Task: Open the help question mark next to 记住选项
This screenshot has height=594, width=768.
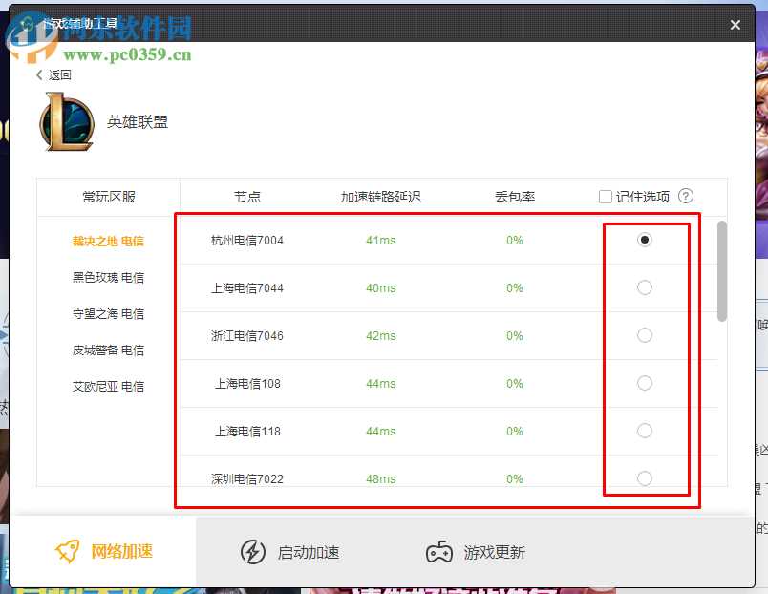Action: (x=686, y=197)
